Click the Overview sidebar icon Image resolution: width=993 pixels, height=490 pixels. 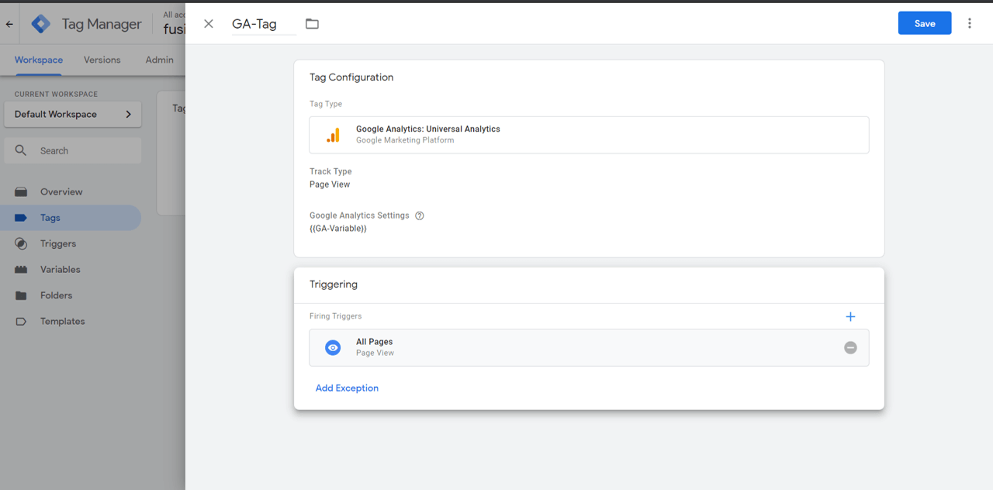pyautogui.click(x=21, y=192)
